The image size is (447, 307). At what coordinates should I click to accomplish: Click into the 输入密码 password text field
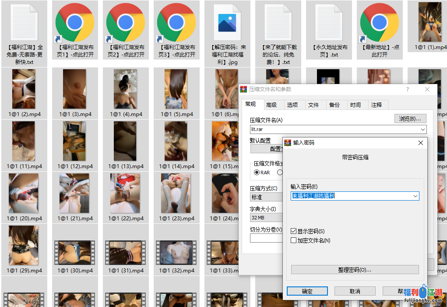coord(350,196)
